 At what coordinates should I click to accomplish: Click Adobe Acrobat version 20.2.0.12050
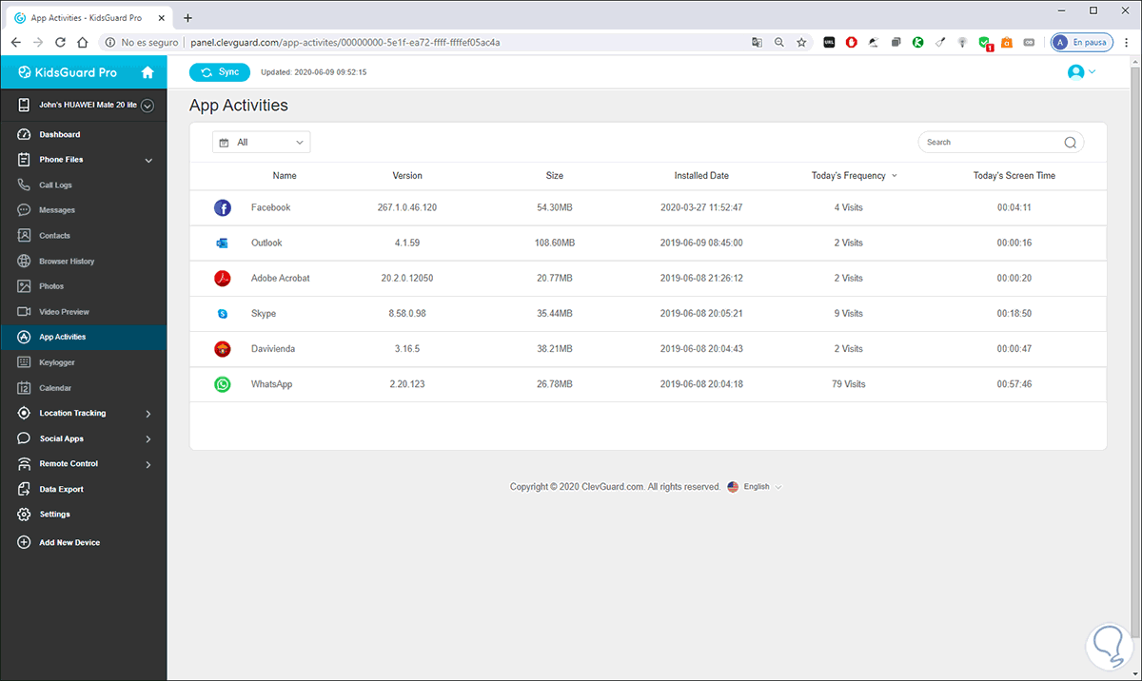(407, 278)
